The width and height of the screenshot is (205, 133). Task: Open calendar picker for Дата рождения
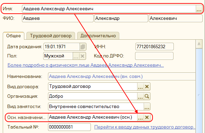point(83,47)
